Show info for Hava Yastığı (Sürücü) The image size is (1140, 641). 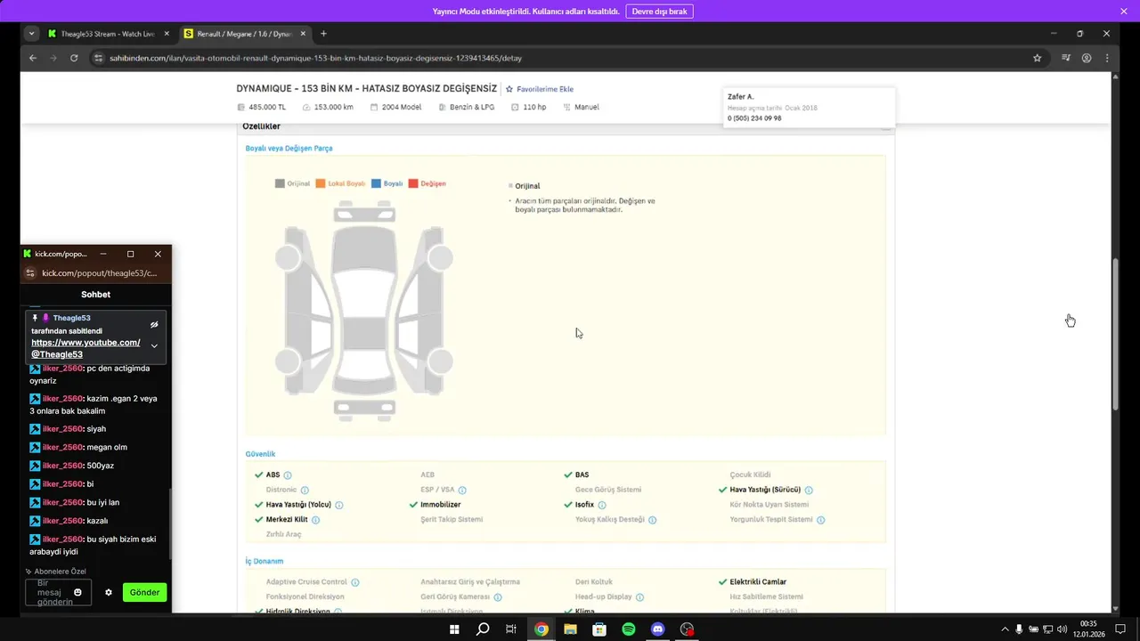coord(809,491)
